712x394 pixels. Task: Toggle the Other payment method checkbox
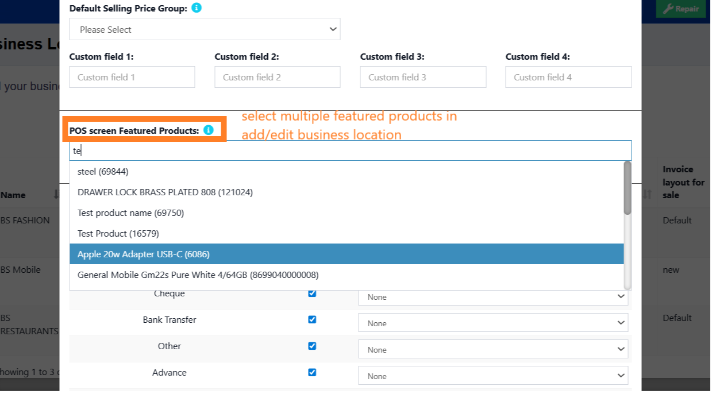coord(312,346)
